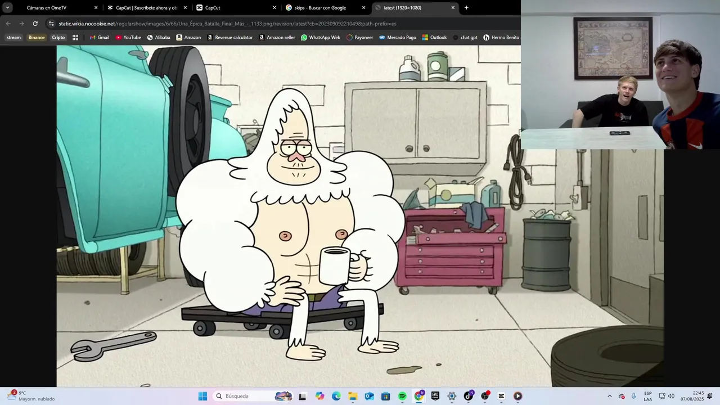Open Outlook app from the taskbar
720x405 pixels.
pyautogui.click(x=369, y=396)
